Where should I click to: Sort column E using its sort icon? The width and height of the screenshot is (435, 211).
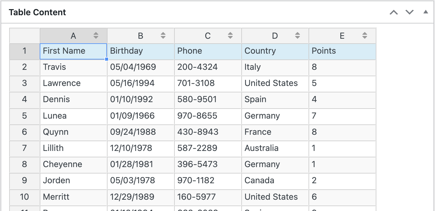pos(364,36)
